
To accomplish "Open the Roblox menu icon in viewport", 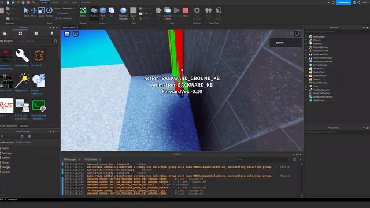I will (67, 34).
